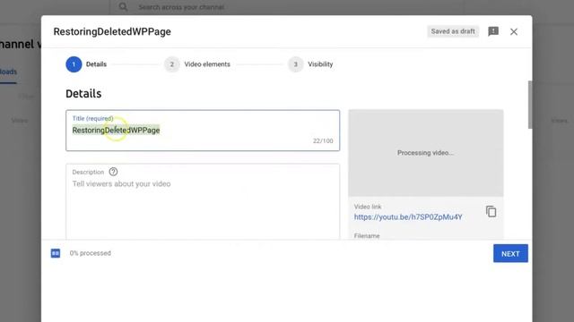This screenshot has height=322, width=574.
Task: Go to step 2 Video elements
Action: click(197, 64)
